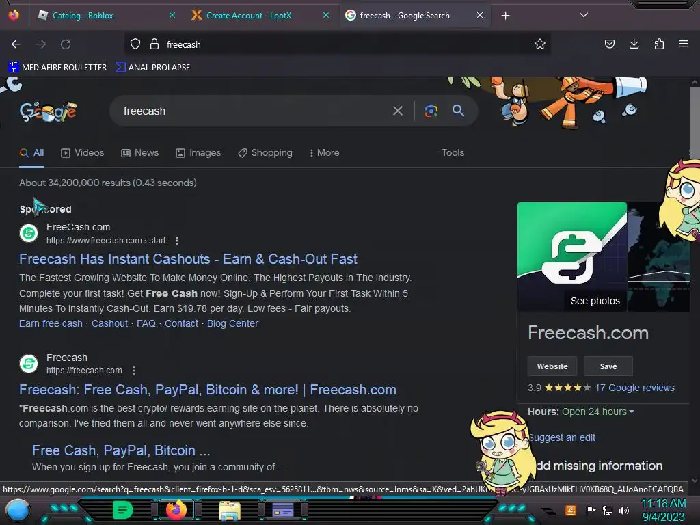Click the forward navigation arrow
Image resolution: width=700 pixels, height=525 pixels.
(x=41, y=44)
